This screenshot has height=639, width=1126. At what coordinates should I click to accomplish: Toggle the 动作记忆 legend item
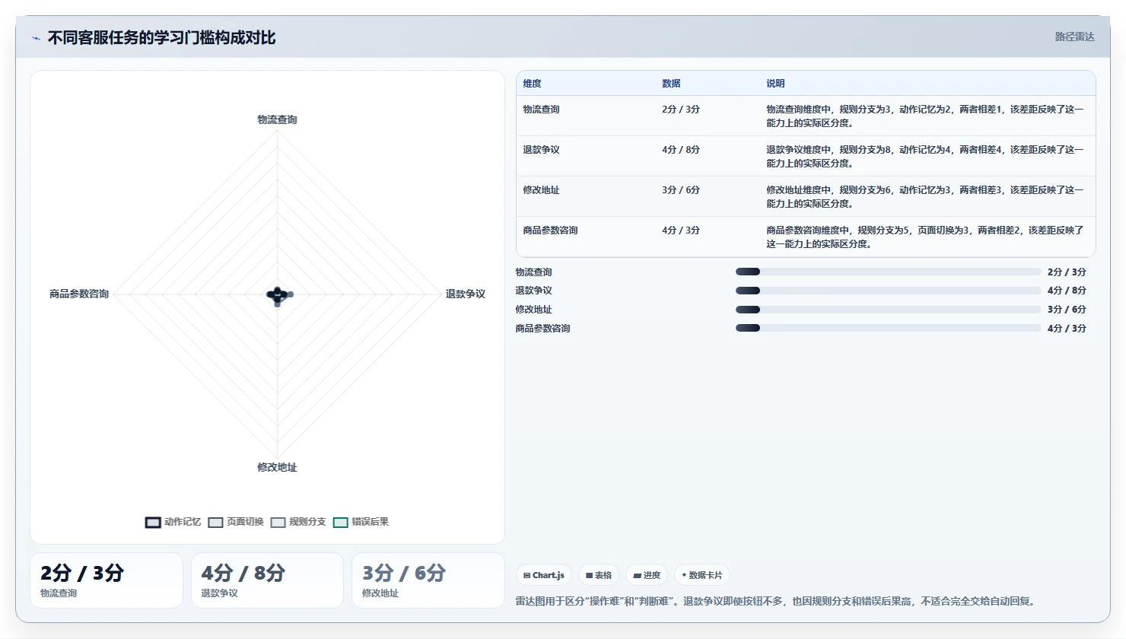(x=173, y=522)
